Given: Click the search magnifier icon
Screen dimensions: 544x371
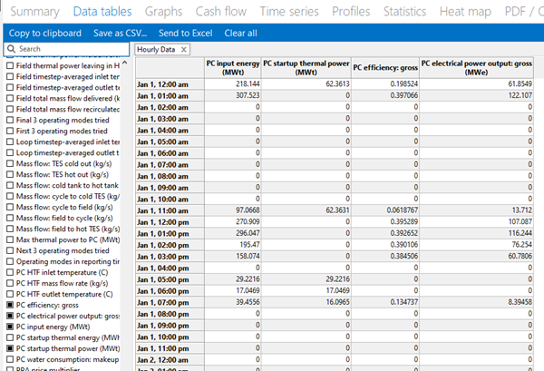Looking at the screenshot, I should [11, 49].
